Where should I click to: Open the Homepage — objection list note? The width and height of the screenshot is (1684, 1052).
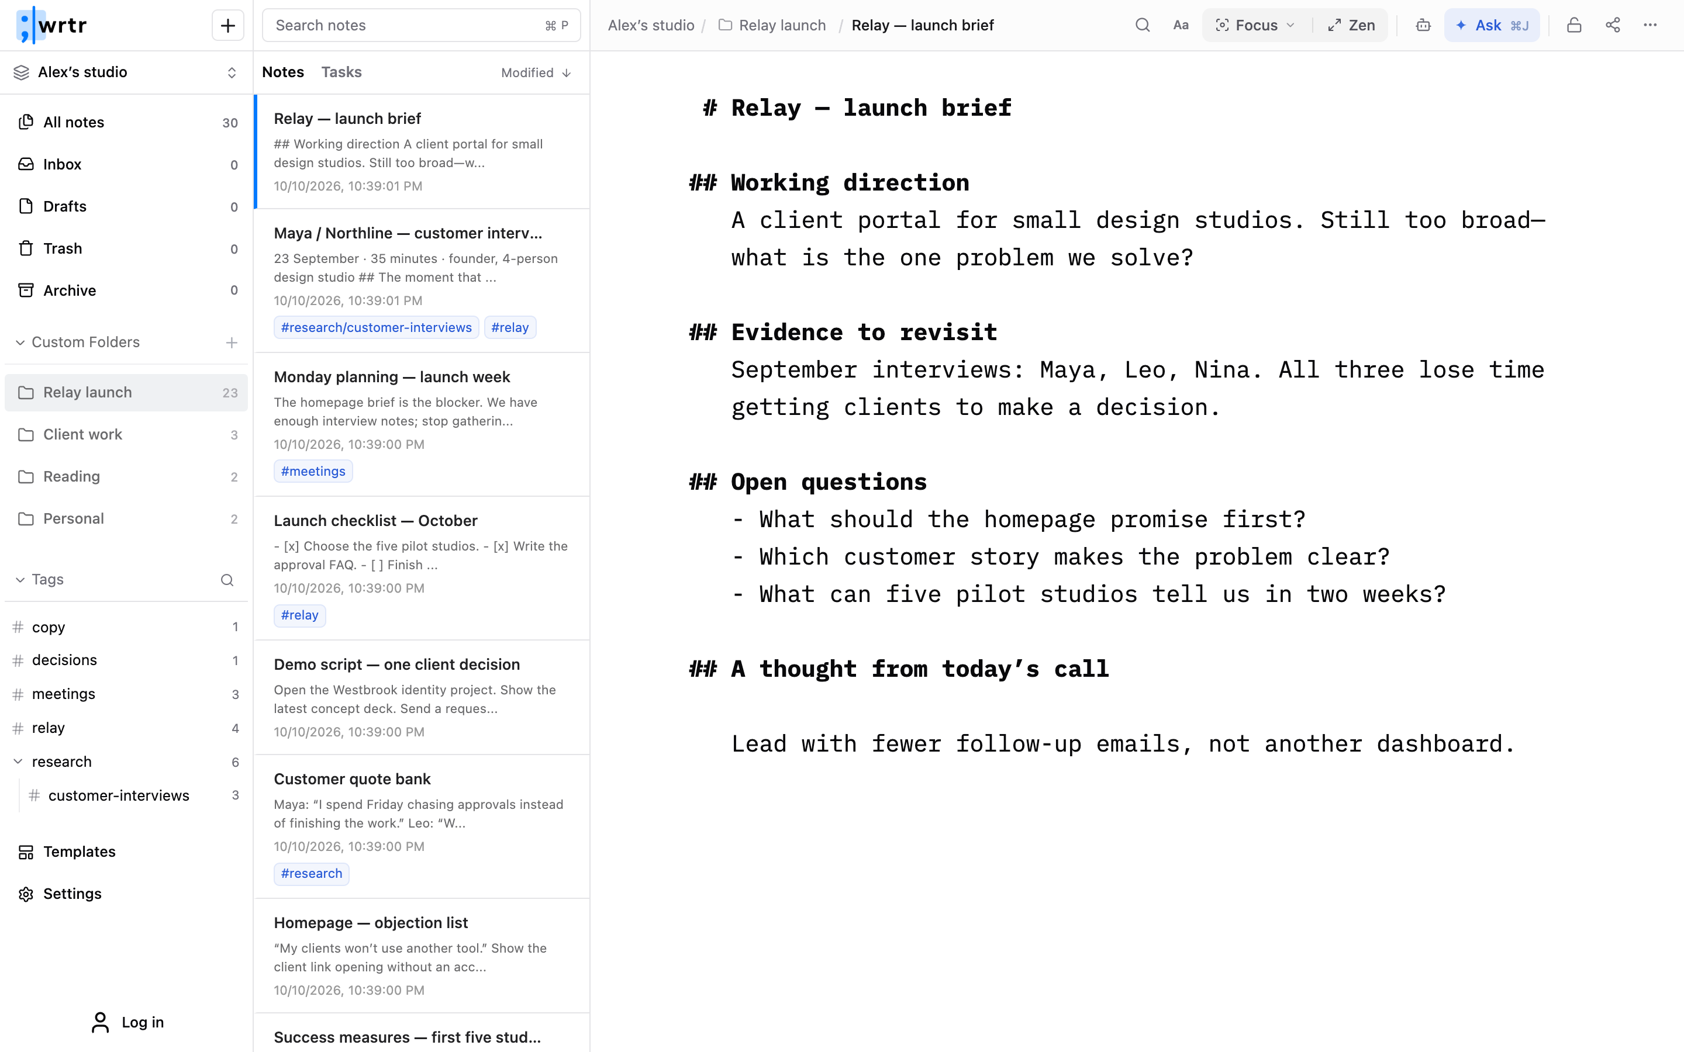point(422,956)
